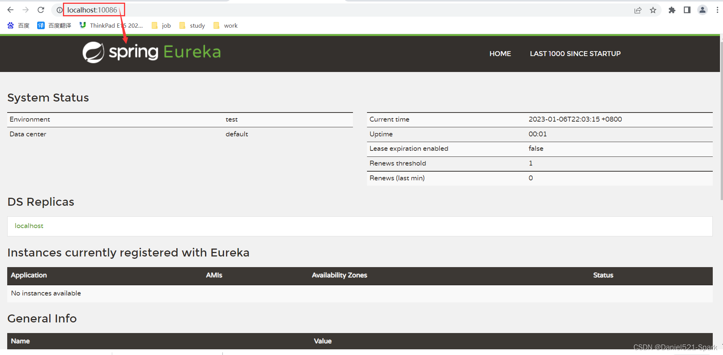Click the AMIs column header
Viewport: 723px width, 355px height.
click(x=214, y=275)
